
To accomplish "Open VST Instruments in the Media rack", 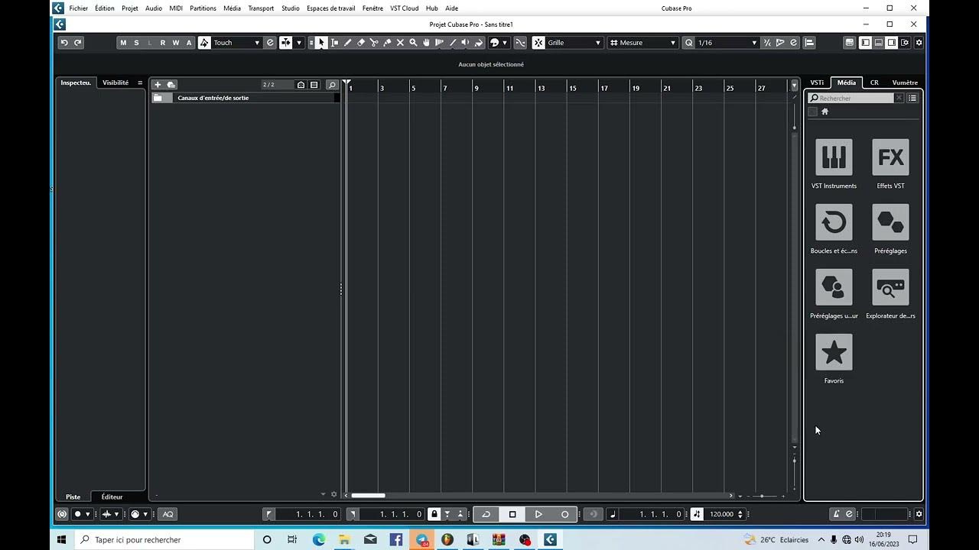I will pyautogui.click(x=834, y=157).
